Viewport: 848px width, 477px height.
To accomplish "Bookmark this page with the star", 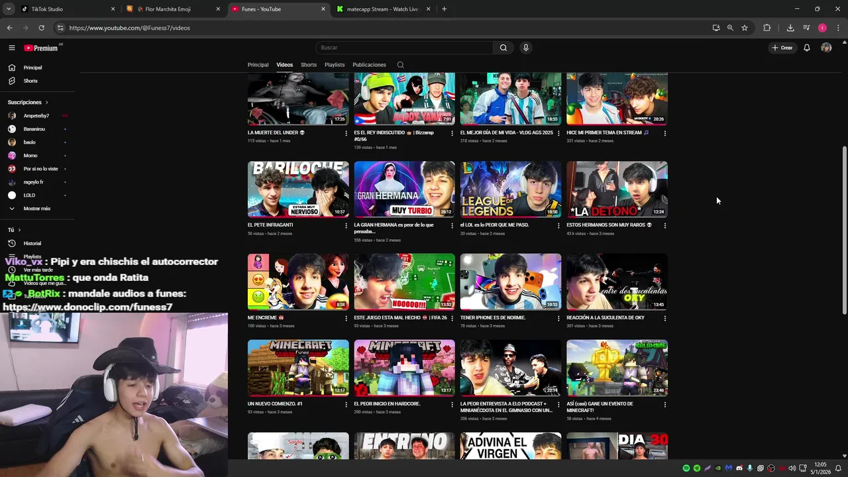I will pyautogui.click(x=745, y=28).
